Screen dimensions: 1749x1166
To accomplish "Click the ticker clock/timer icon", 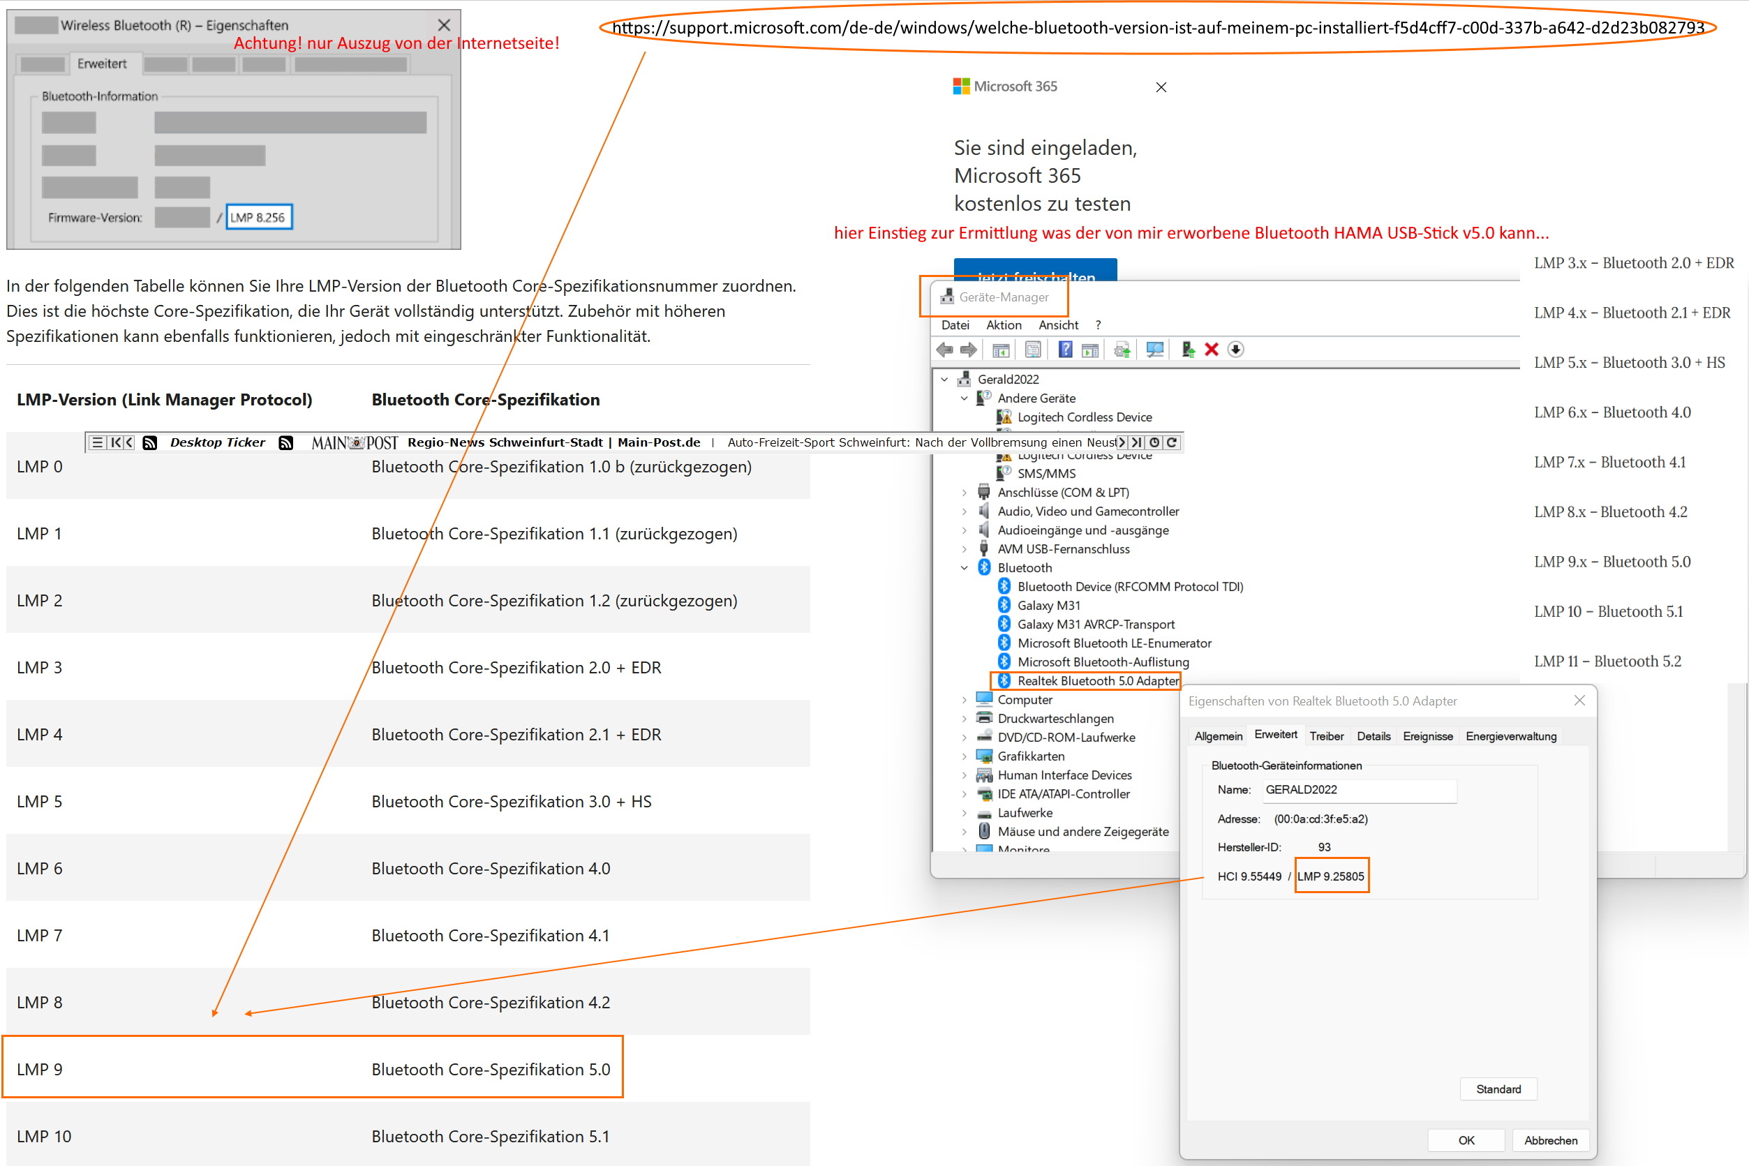I will pos(1154,442).
